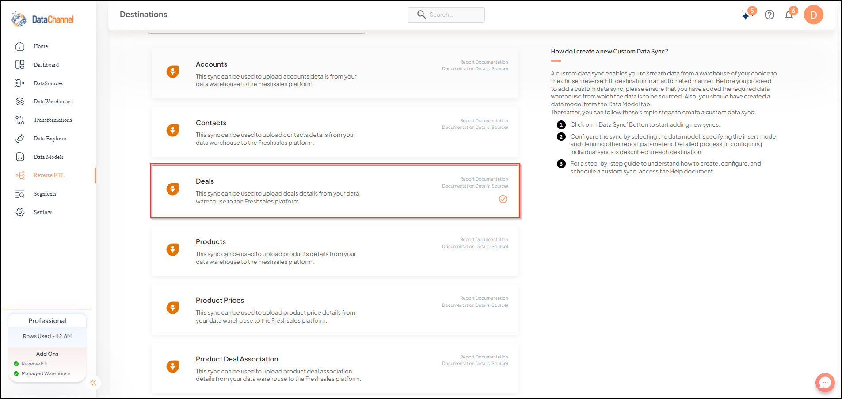Click the Data Explorer icon

pyautogui.click(x=20, y=139)
